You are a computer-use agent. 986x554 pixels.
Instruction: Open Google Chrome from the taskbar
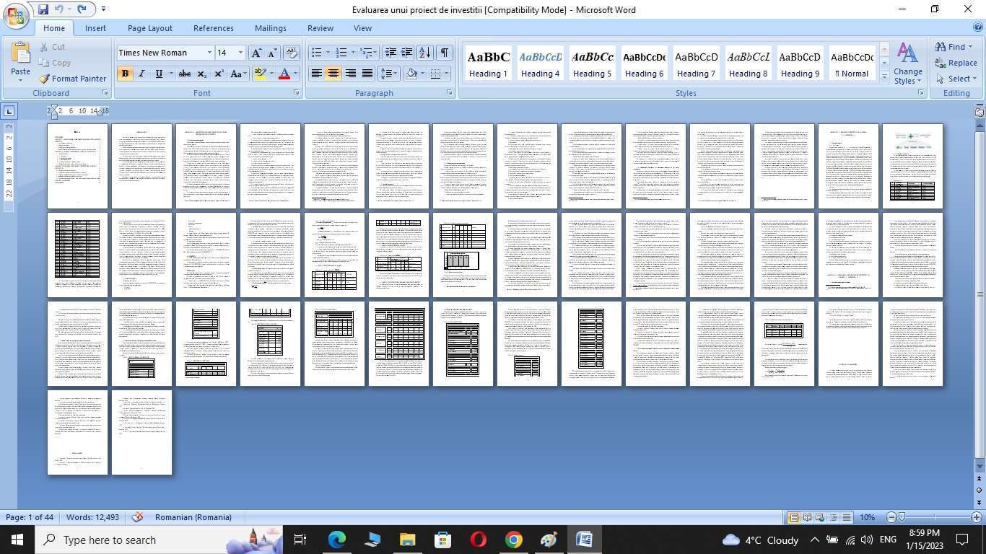513,540
